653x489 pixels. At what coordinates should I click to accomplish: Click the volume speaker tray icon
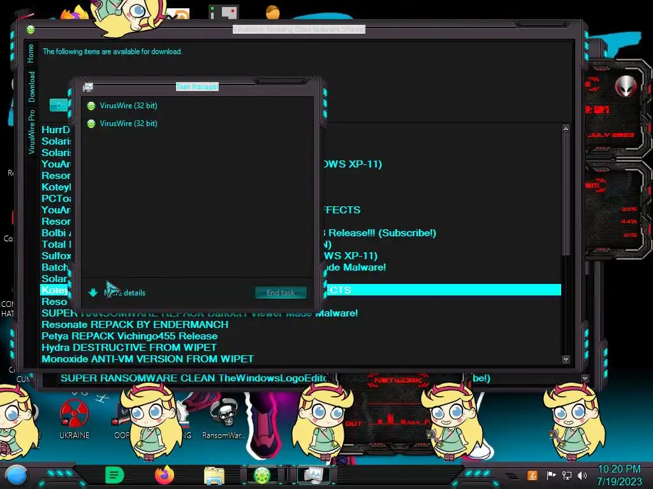(x=582, y=475)
